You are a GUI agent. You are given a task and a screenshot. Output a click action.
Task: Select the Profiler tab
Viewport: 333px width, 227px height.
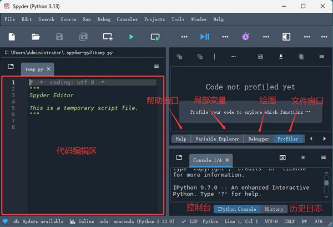[x=288, y=139]
